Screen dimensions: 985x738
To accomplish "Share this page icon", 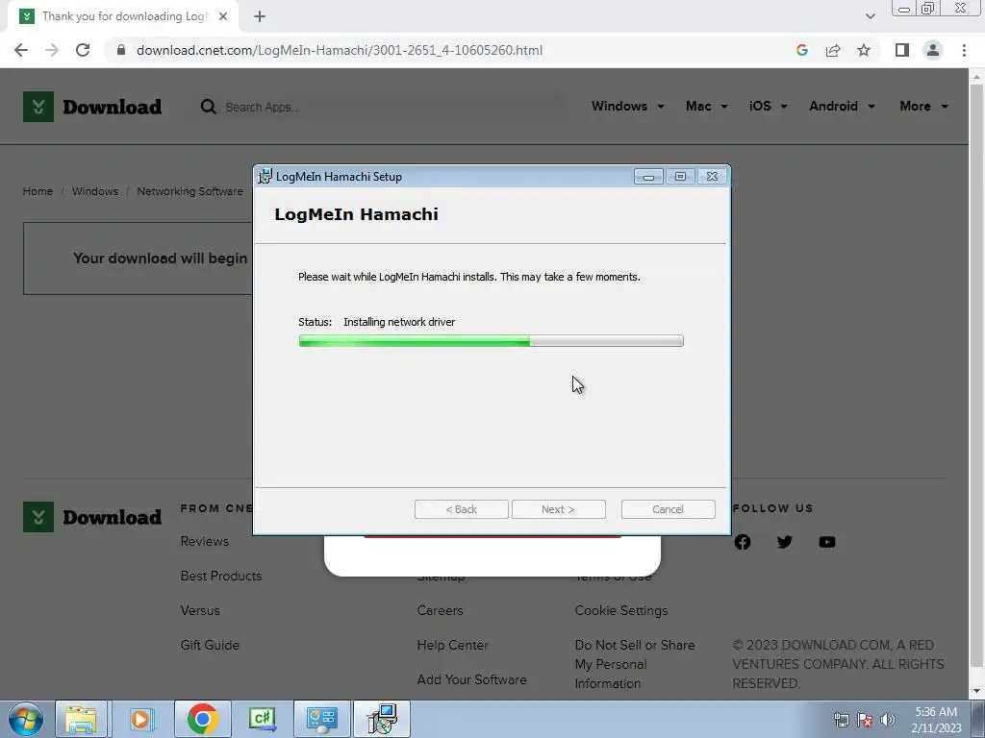I will click(x=833, y=50).
